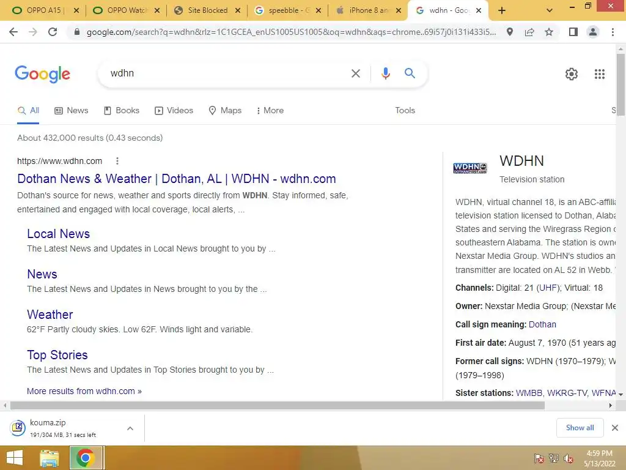Reload the current page
Screen dimensions: 626x470
point(53,32)
